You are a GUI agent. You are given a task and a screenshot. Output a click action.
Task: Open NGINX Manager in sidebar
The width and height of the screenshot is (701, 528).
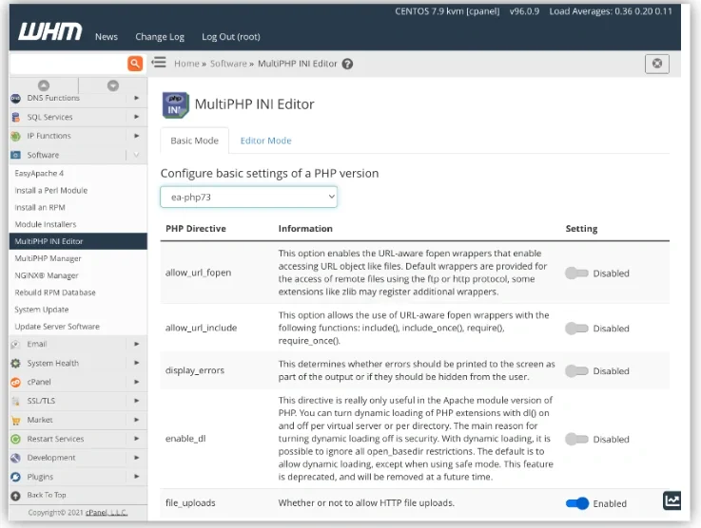[47, 275]
